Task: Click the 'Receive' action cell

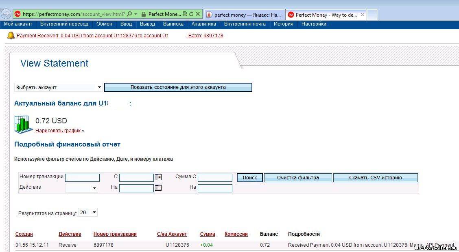Action: (67, 245)
